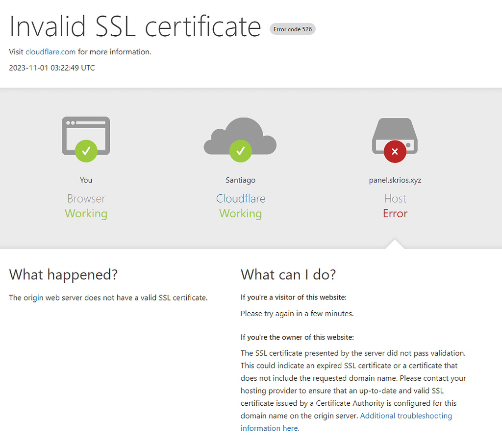Click the Error code 526 badge
Screen dimensions: 502x440
click(293, 29)
